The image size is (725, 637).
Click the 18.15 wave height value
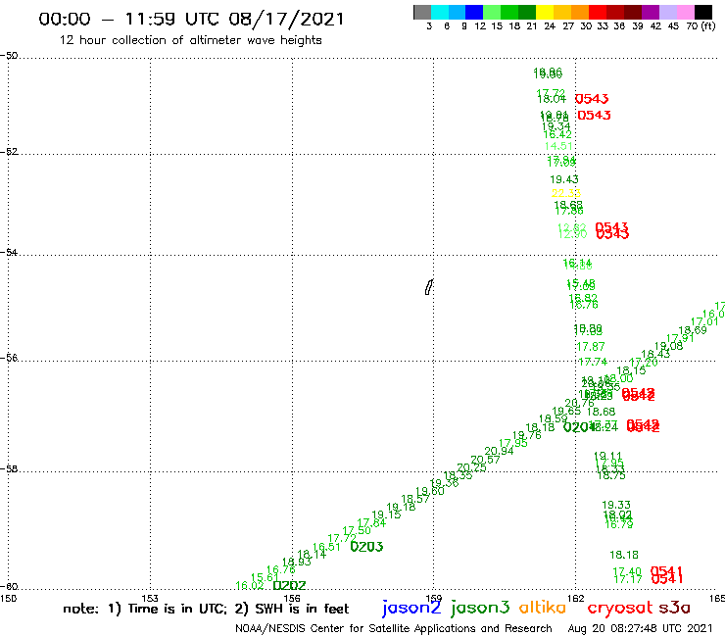tap(631, 370)
